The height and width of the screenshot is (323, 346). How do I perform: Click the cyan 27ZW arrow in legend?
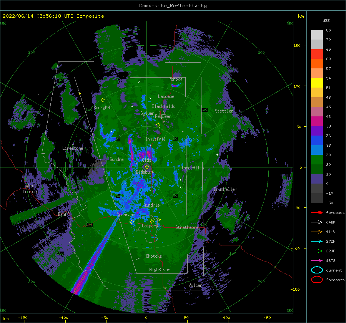(x=317, y=242)
